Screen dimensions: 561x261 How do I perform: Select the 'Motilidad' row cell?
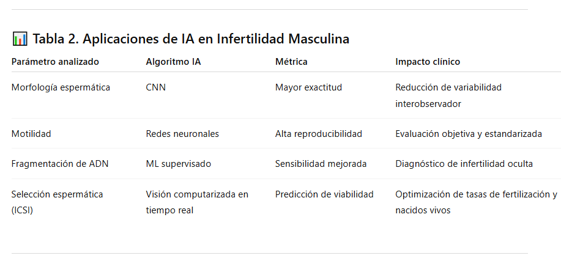pyautogui.click(x=31, y=134)
